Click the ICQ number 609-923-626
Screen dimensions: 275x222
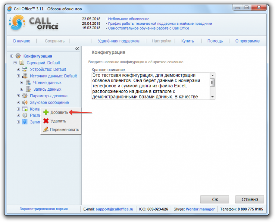tap(158, 209)
